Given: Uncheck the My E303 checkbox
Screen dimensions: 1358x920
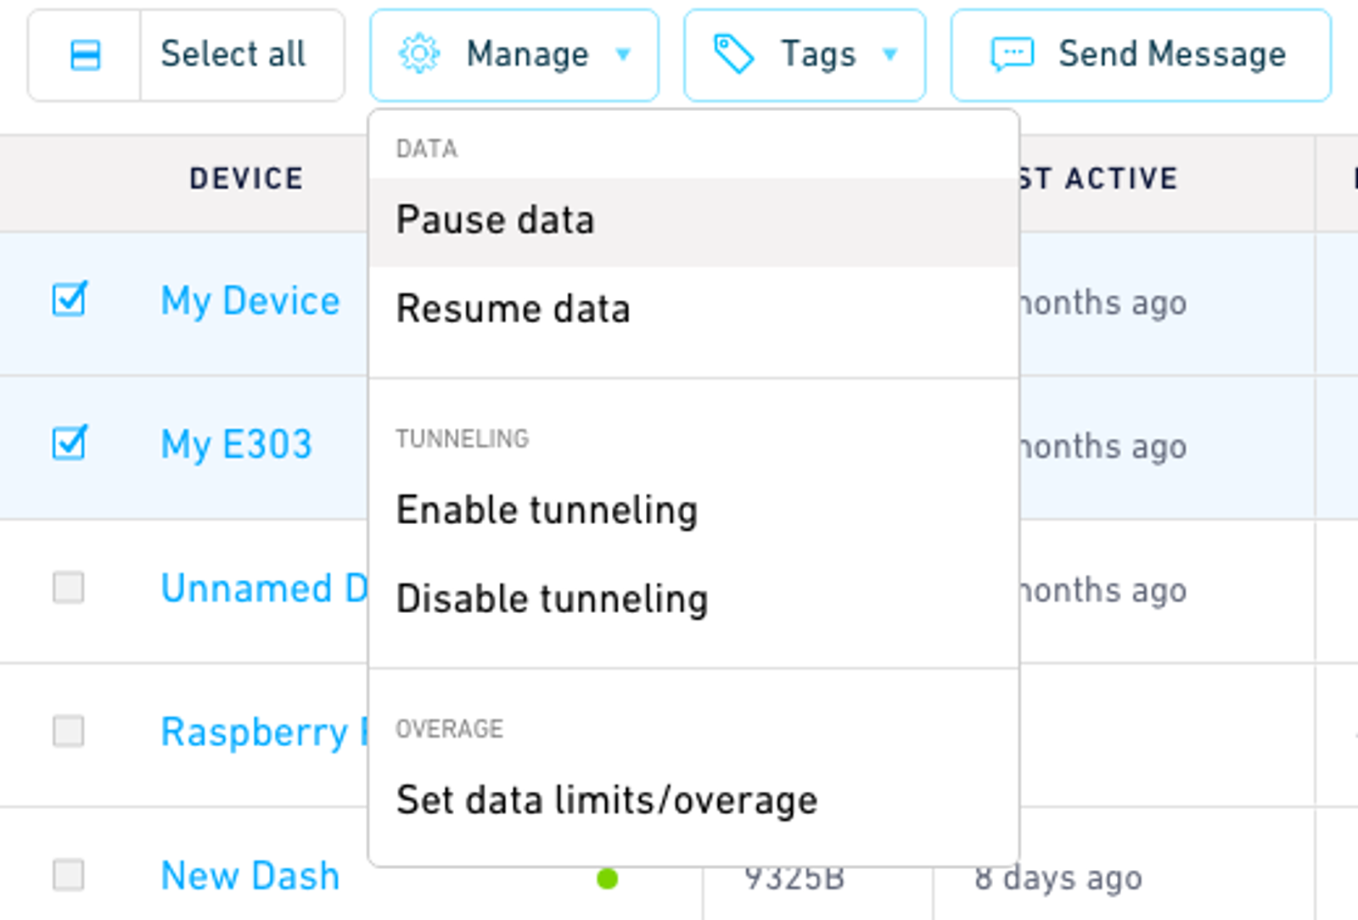Looking at the screenshot, I should (69, 443).
